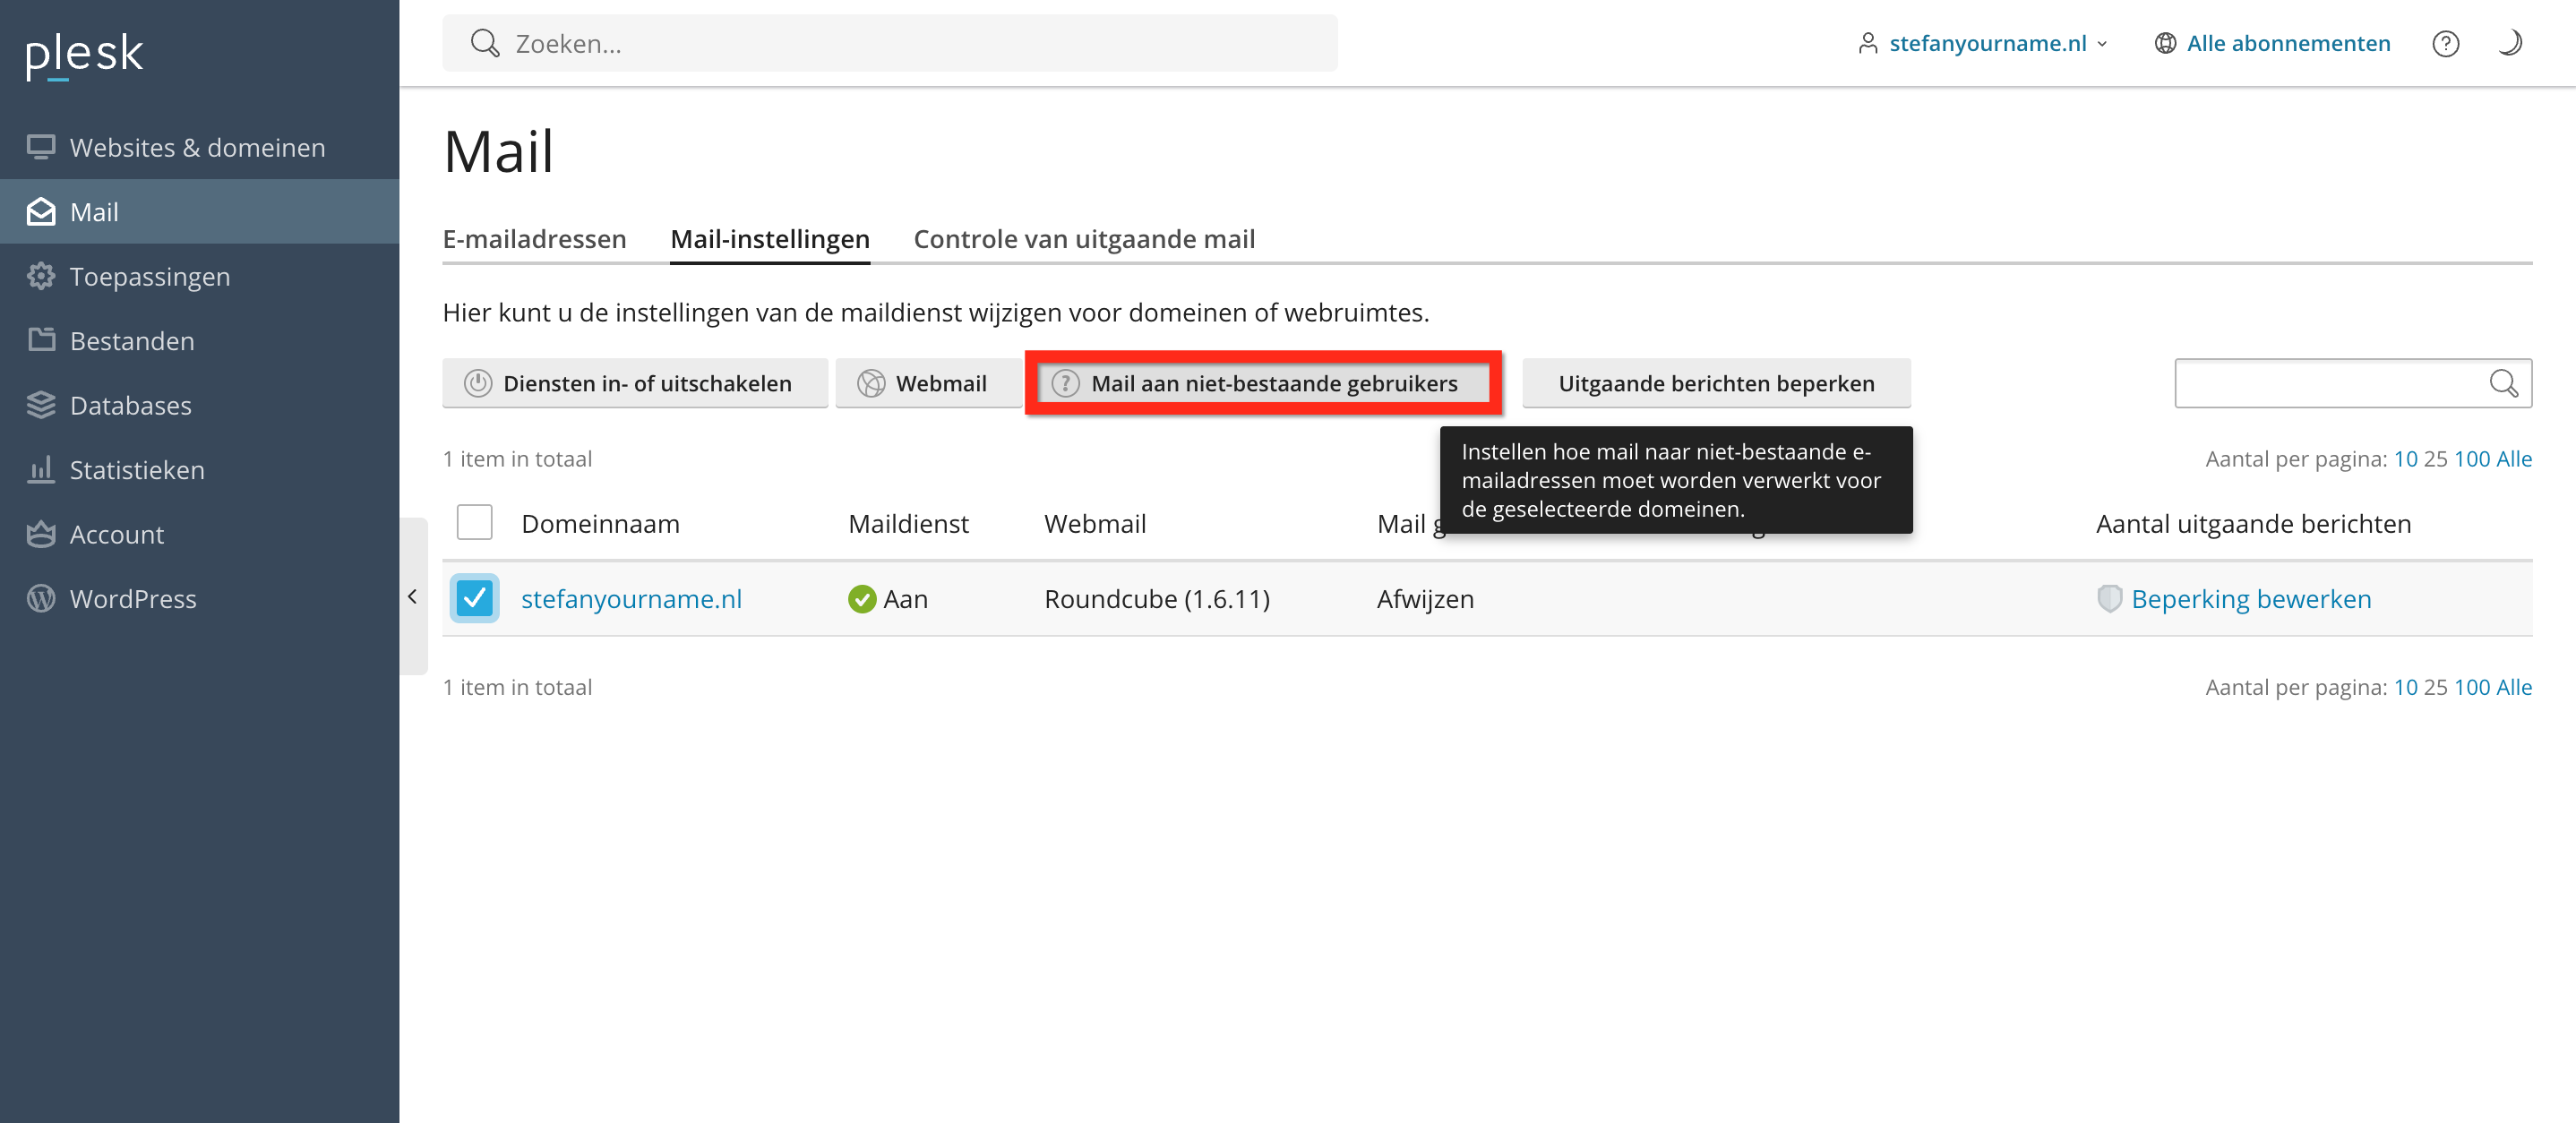The height and width of the screenshot is (1123, 2576).
Task: Click the Plesk logo
Action: [x=84, y=55]
